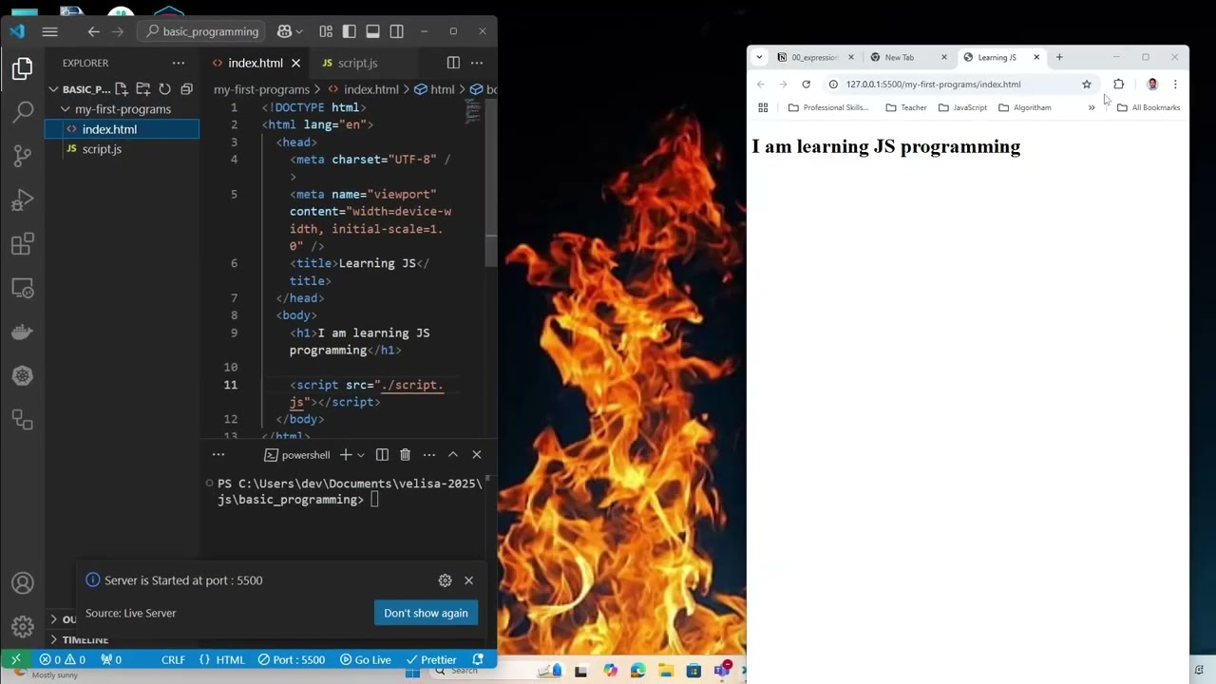Open the Accounts menu in VS Code
The height and width of the screenshot is (684, 1216).
pyautogui.click(x=23, y=583)
